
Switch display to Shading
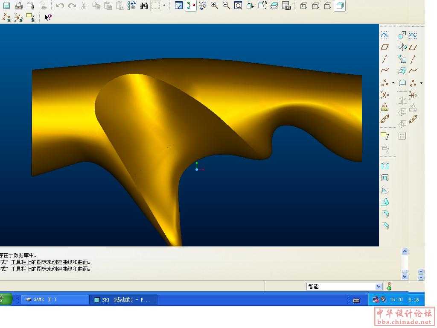click(x=340, y=6)
